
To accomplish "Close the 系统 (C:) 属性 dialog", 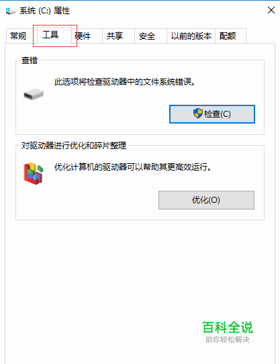I will [271, 10].
